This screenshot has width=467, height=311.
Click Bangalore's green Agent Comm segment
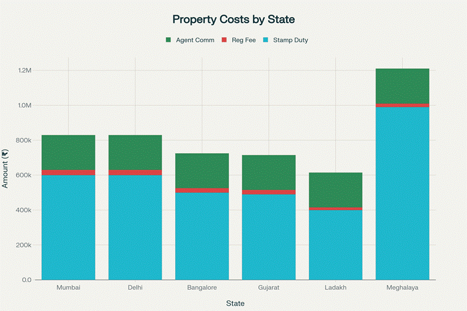pos(202,171)
